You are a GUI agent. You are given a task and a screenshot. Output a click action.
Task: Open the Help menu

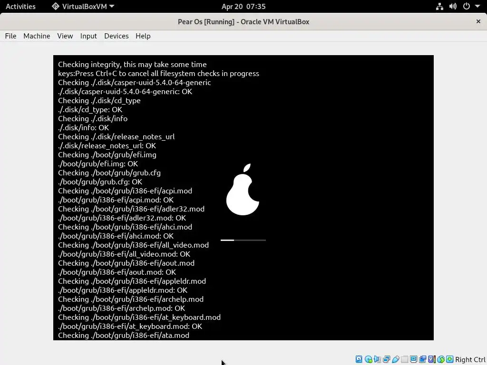pos(143,36)
